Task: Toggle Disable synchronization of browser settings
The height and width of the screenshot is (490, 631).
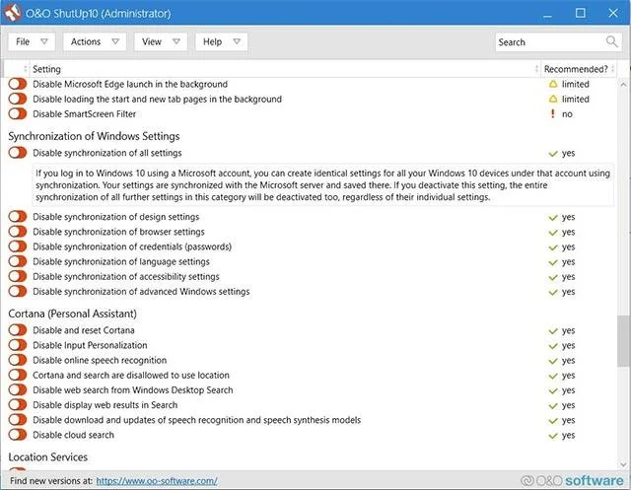Action: [18, 232]
